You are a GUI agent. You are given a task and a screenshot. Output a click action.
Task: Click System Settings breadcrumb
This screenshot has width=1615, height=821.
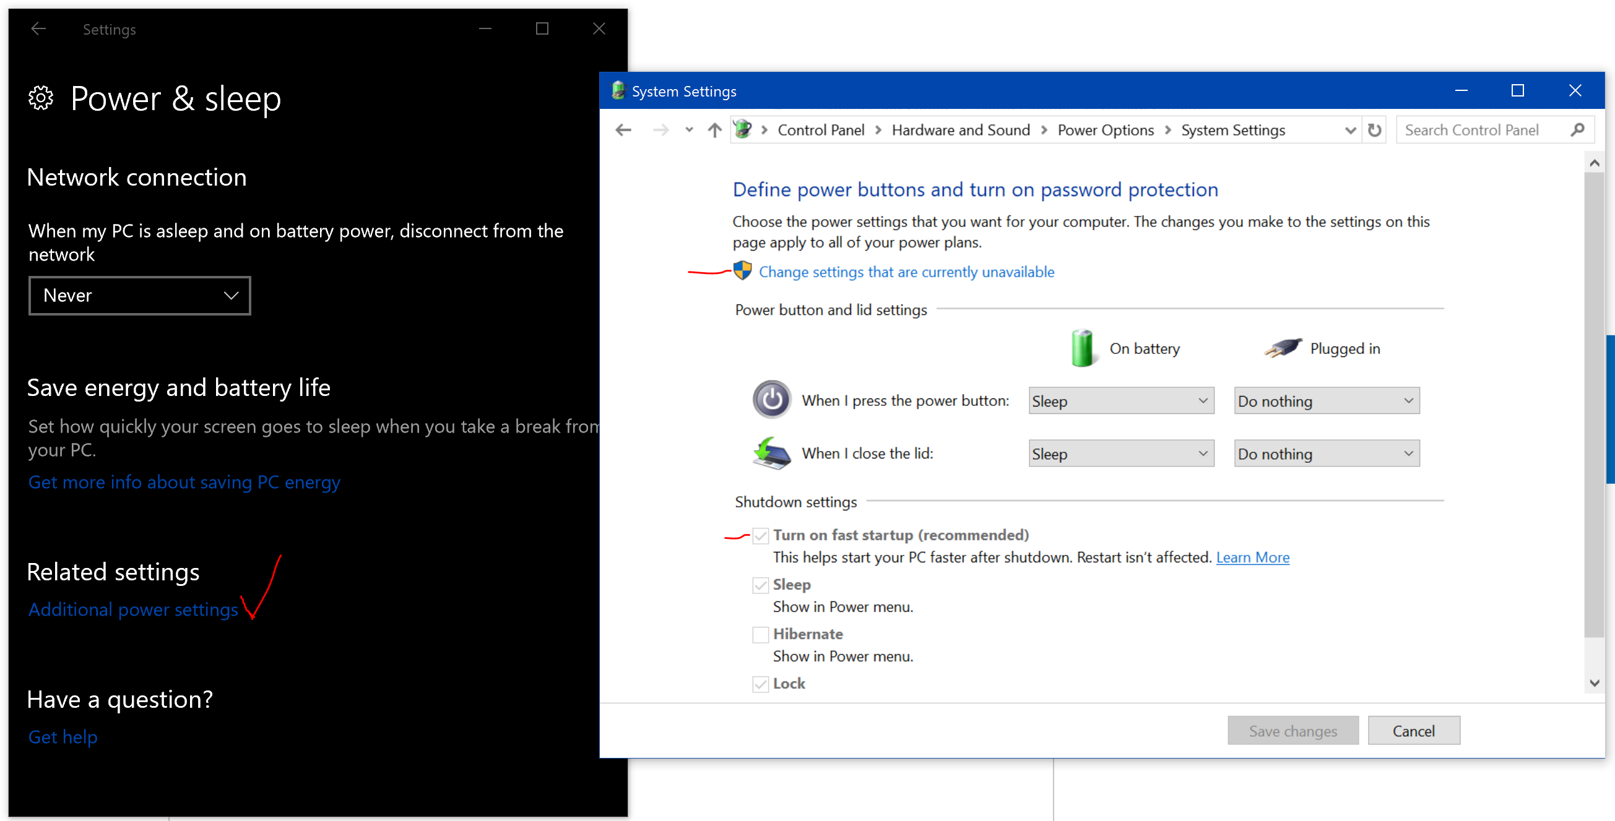1232,130
